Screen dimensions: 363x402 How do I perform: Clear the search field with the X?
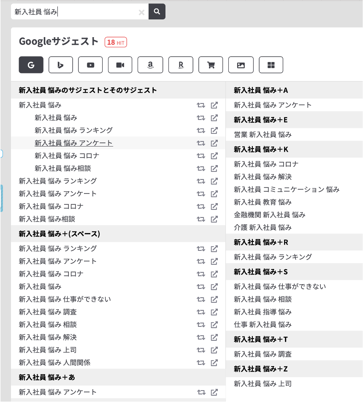click(141, 12)
